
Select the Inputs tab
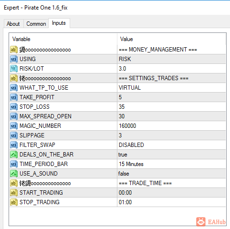(x=59, y=23)
